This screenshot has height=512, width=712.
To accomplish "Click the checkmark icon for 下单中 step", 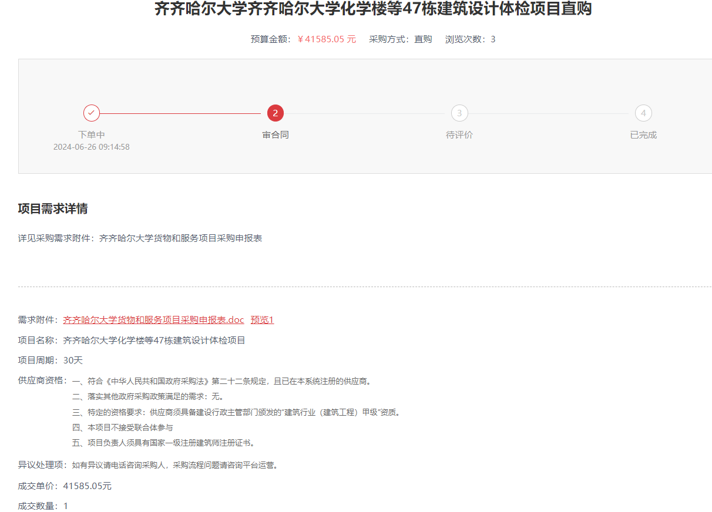I will tap(92, 113).
